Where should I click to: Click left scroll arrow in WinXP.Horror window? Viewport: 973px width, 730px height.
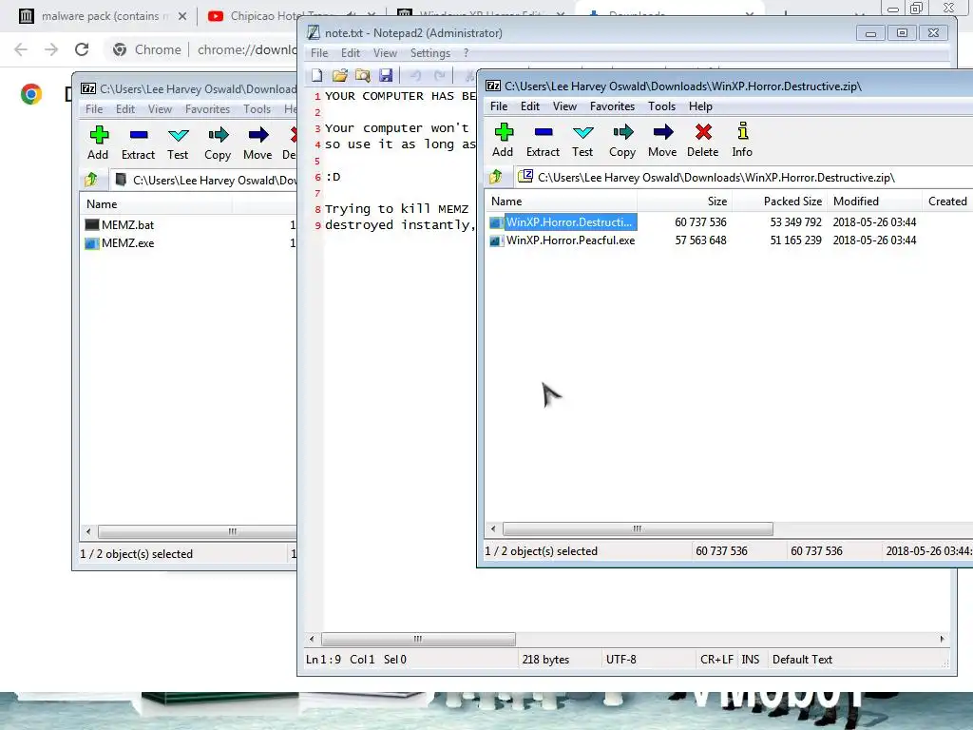[x=493, y=528]
